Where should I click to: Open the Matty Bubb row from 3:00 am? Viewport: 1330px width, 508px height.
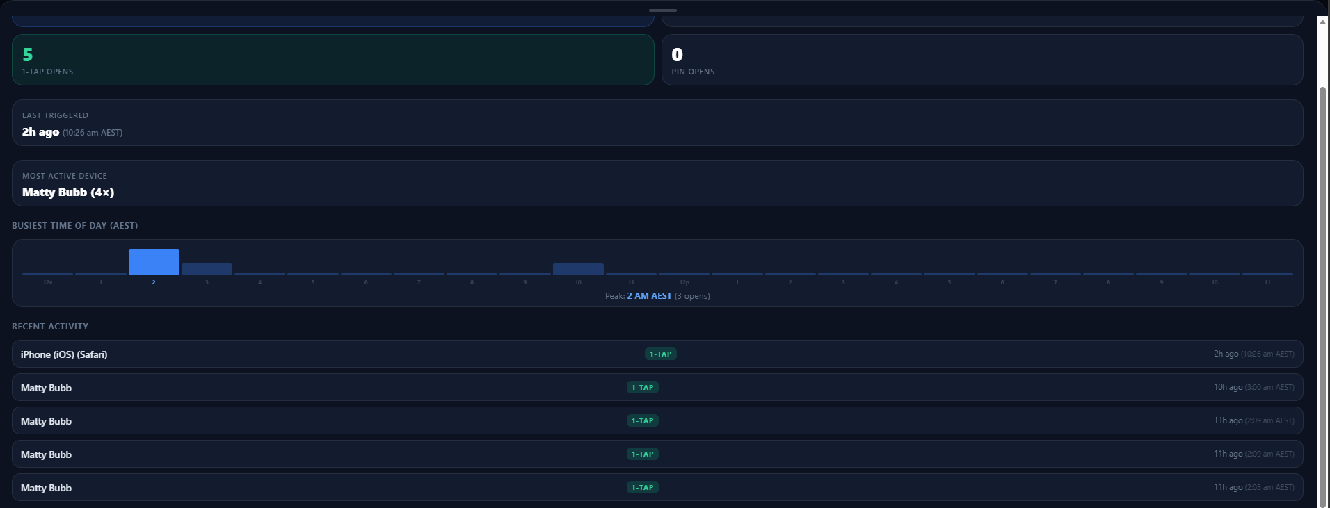657,387
